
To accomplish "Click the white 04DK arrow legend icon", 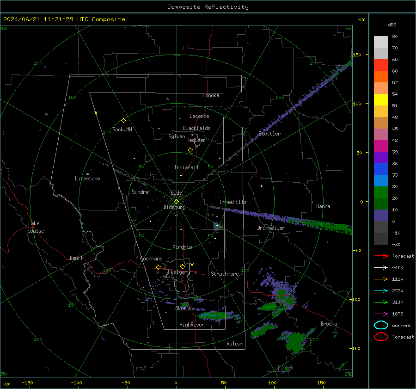I will (x=381, y=268).
